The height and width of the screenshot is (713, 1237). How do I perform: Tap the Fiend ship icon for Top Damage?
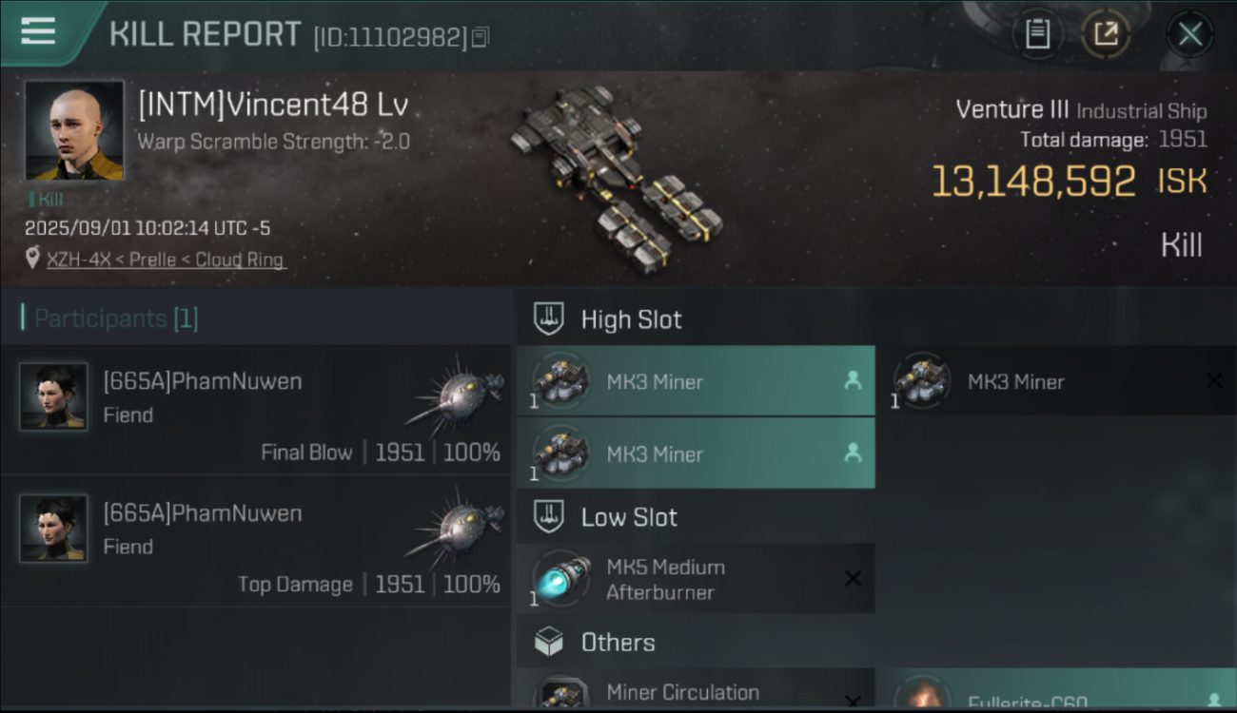[455, 530]
